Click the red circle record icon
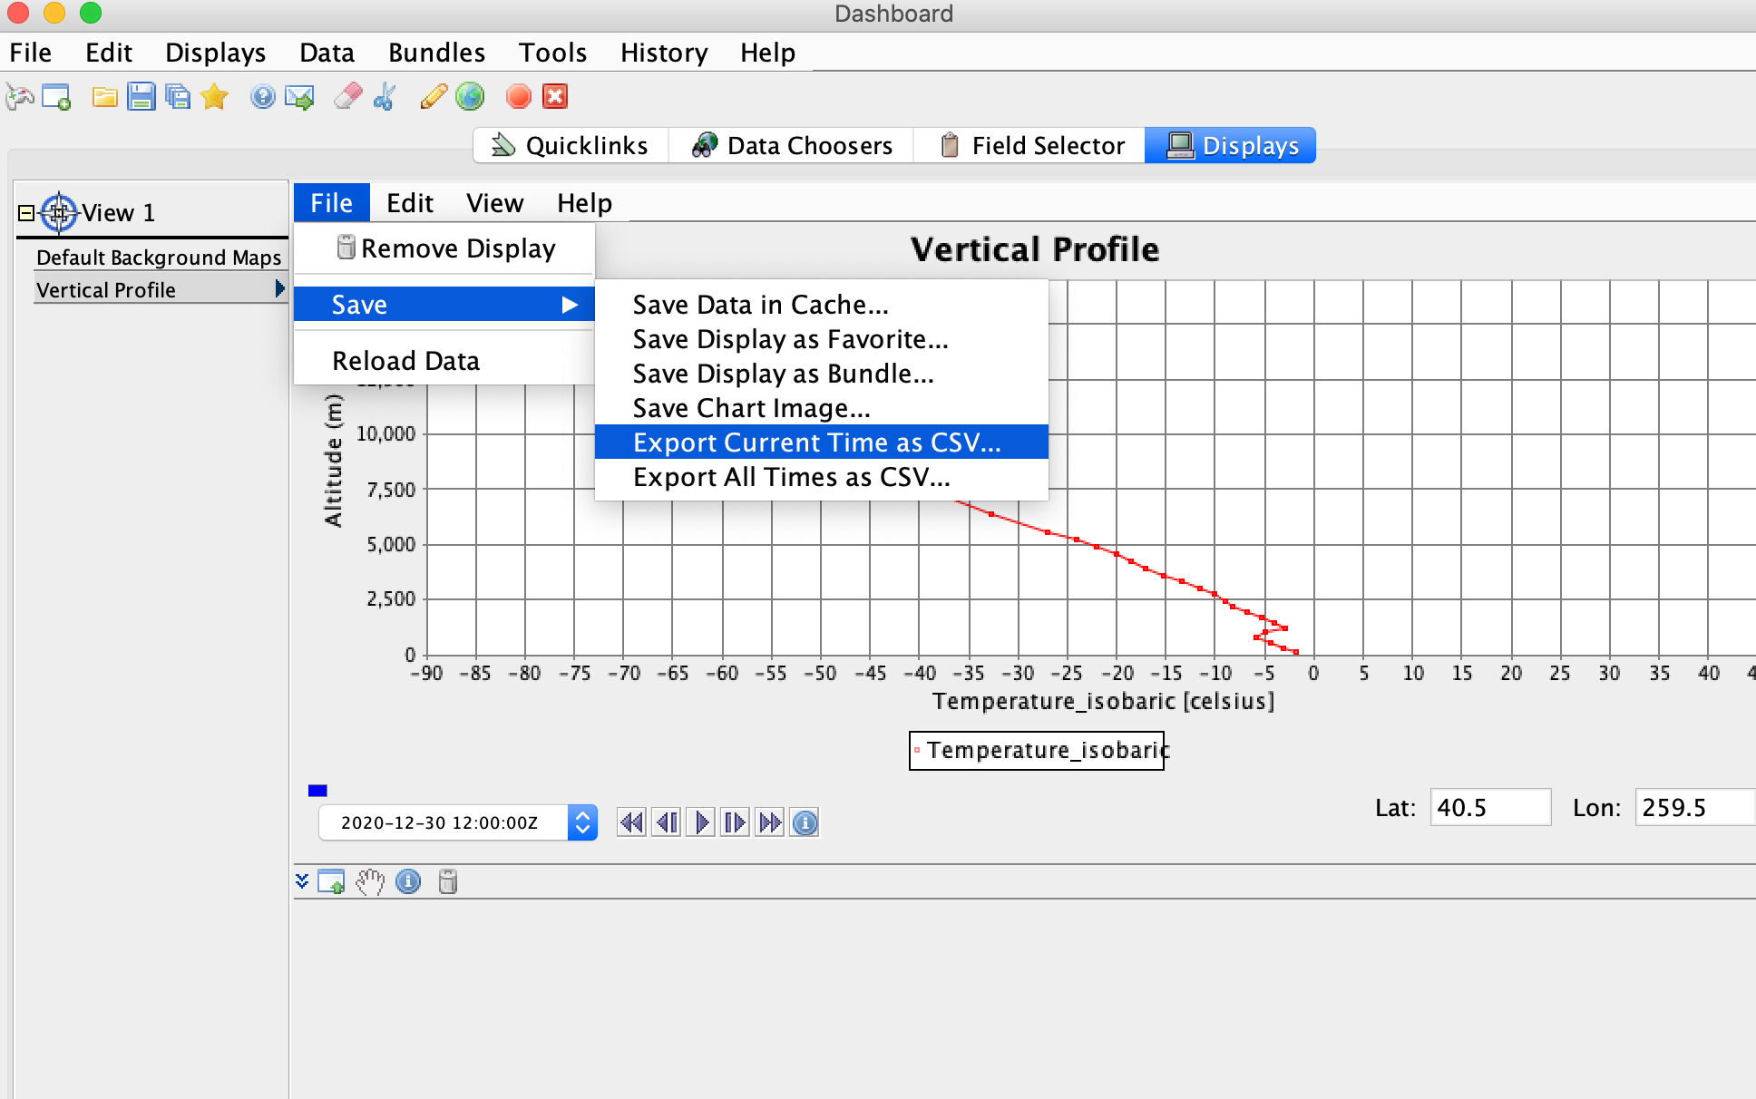 (x=518, y=96)
